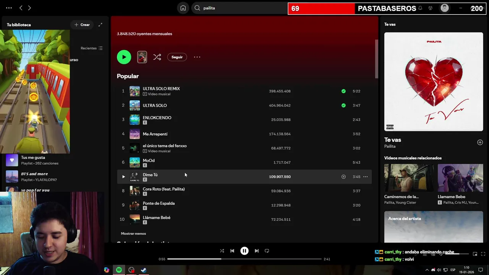This screenshot has height=275, width=489.
Task: Open Steam from the Windows taskbar
Action: click(144, 270)
